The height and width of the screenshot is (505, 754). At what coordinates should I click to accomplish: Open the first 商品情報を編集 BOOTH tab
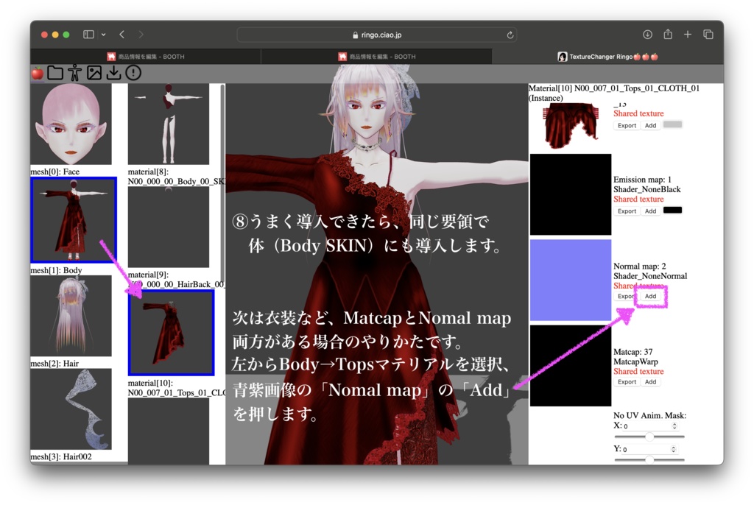tap(147, 56)
